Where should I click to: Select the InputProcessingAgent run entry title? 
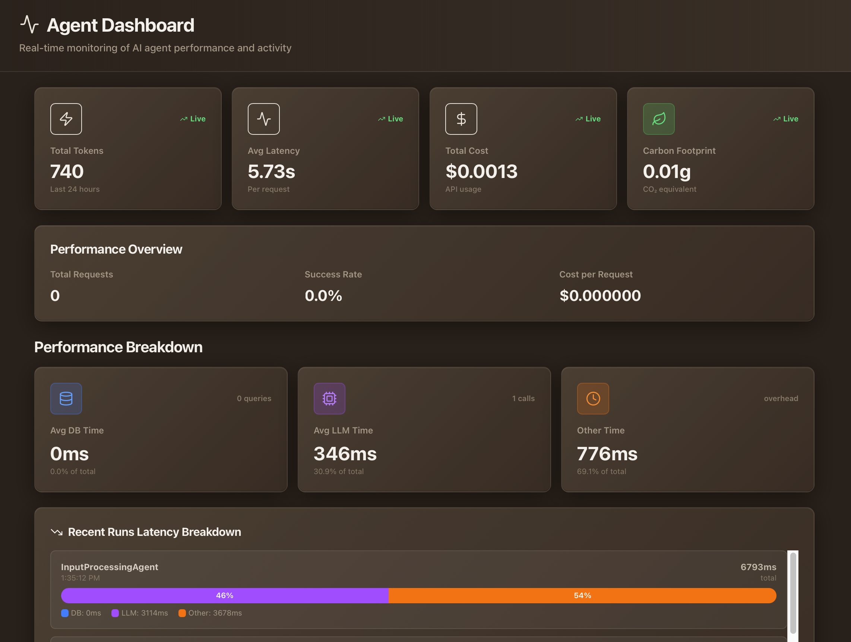[x=109, y=567]
